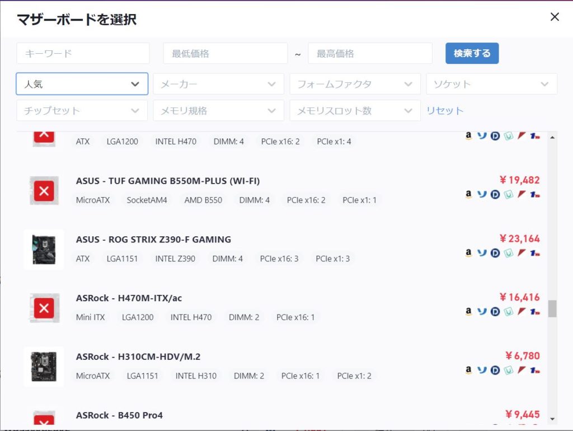Choose "ASRock - B450 Pro4"
Image resolution: width=573 pixels, height=431 pixels.
coord(119,415)
